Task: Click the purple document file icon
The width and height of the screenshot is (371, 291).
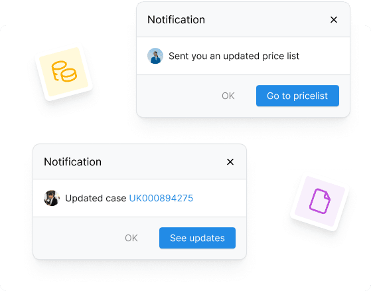Action: click(x=320, y=201)
